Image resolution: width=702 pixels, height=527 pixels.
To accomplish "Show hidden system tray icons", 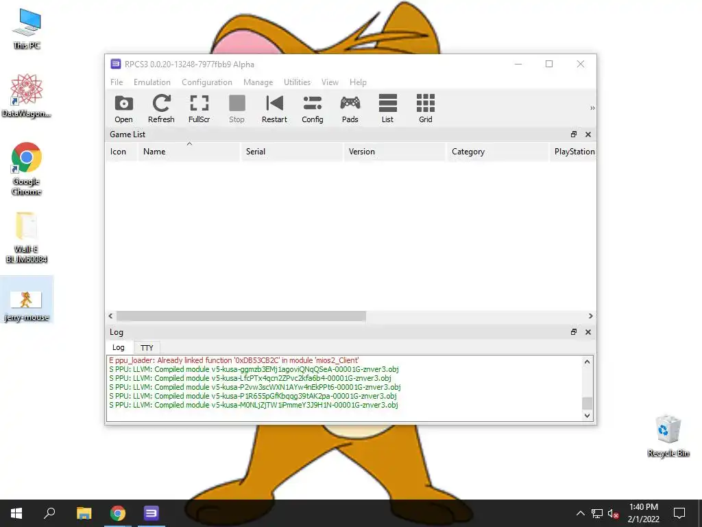I will tap(580, 513).
